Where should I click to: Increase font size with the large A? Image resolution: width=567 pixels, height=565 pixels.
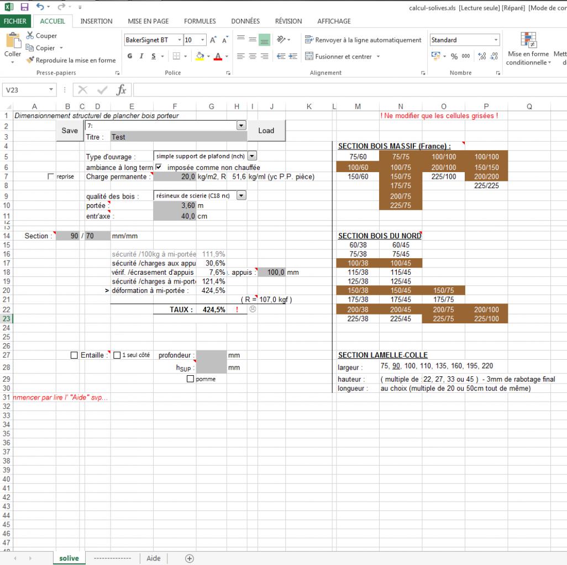(213, 40)
